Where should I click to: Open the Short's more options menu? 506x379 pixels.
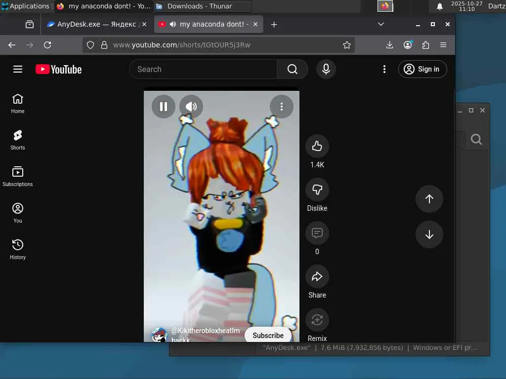click(282, 107)
